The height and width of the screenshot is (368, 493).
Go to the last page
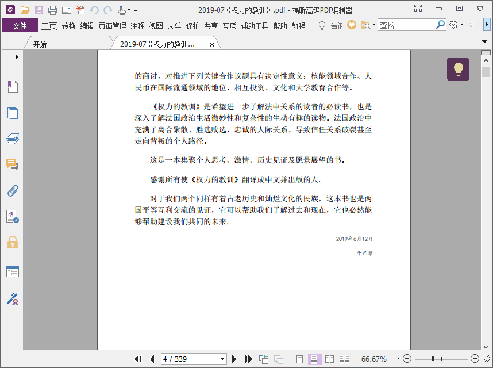pyautogui.click(x=248, y=359)
